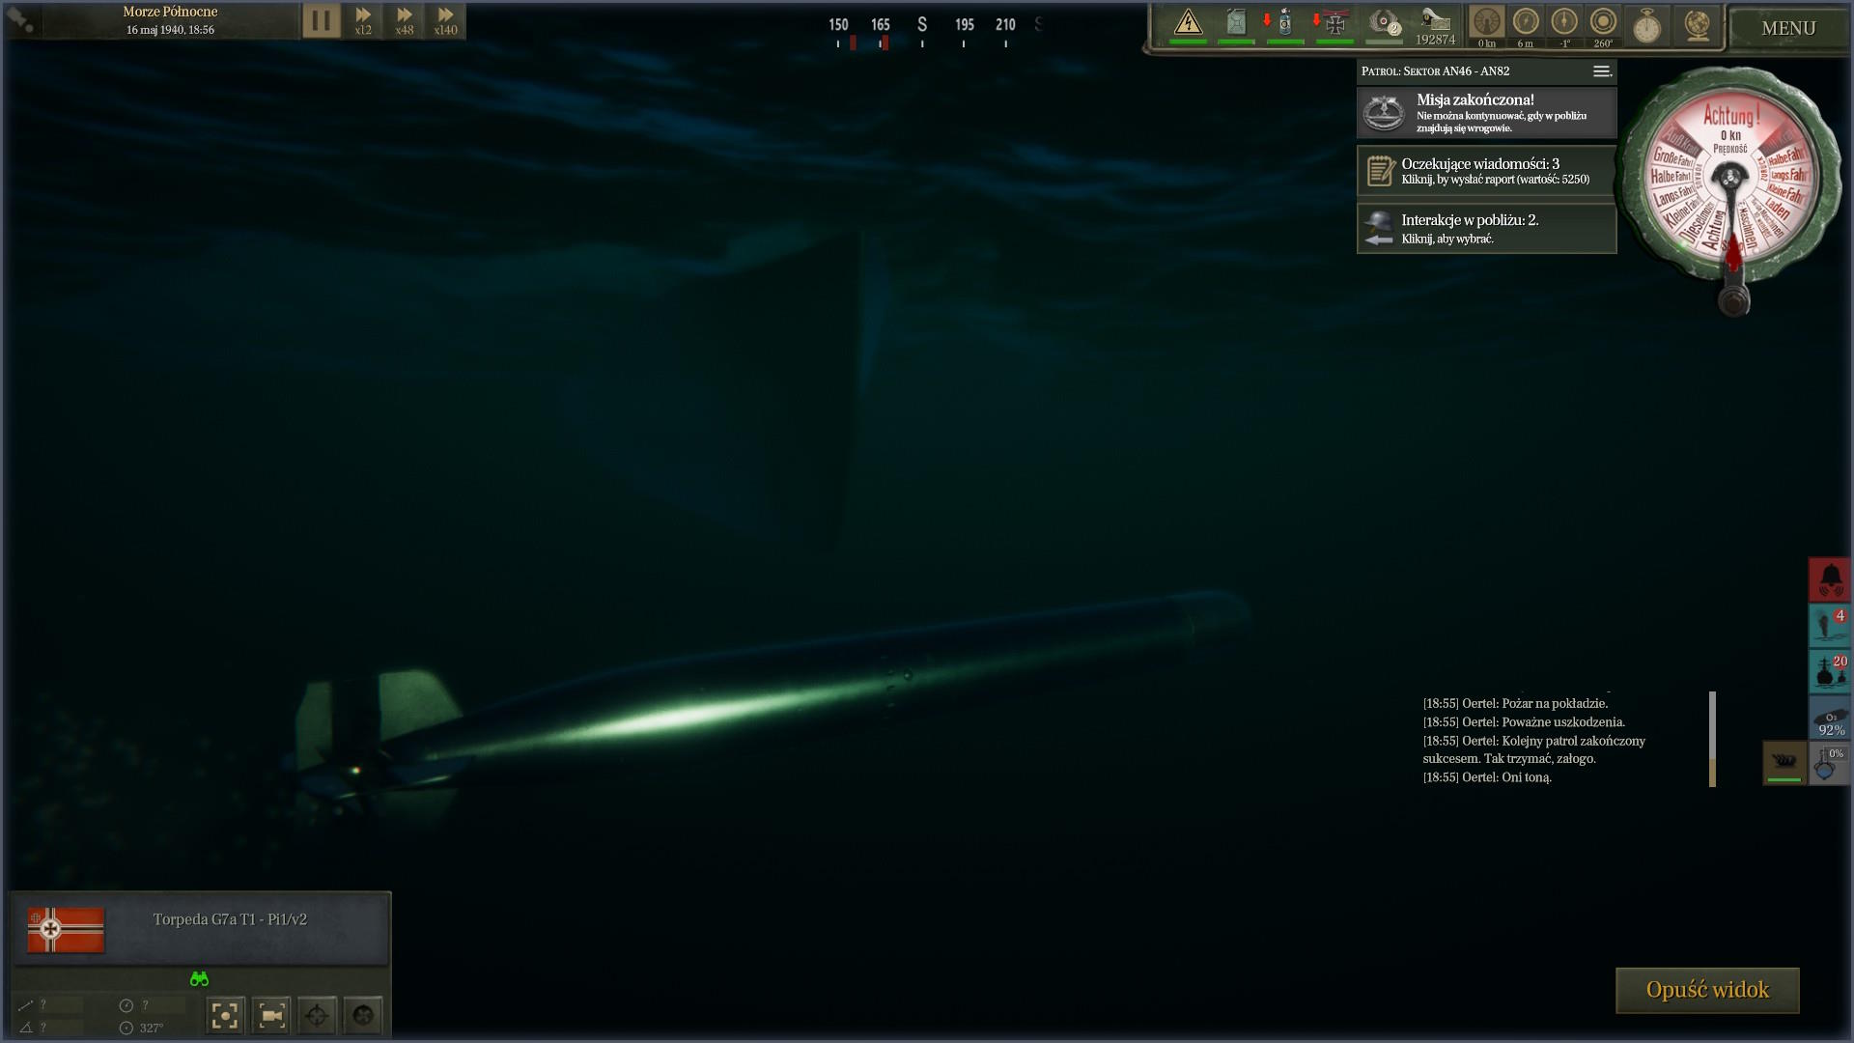Viewport: 1854px width, 1043px height.
Task: Open the Iron Cross morale indicator
Action: point(1334,22)
